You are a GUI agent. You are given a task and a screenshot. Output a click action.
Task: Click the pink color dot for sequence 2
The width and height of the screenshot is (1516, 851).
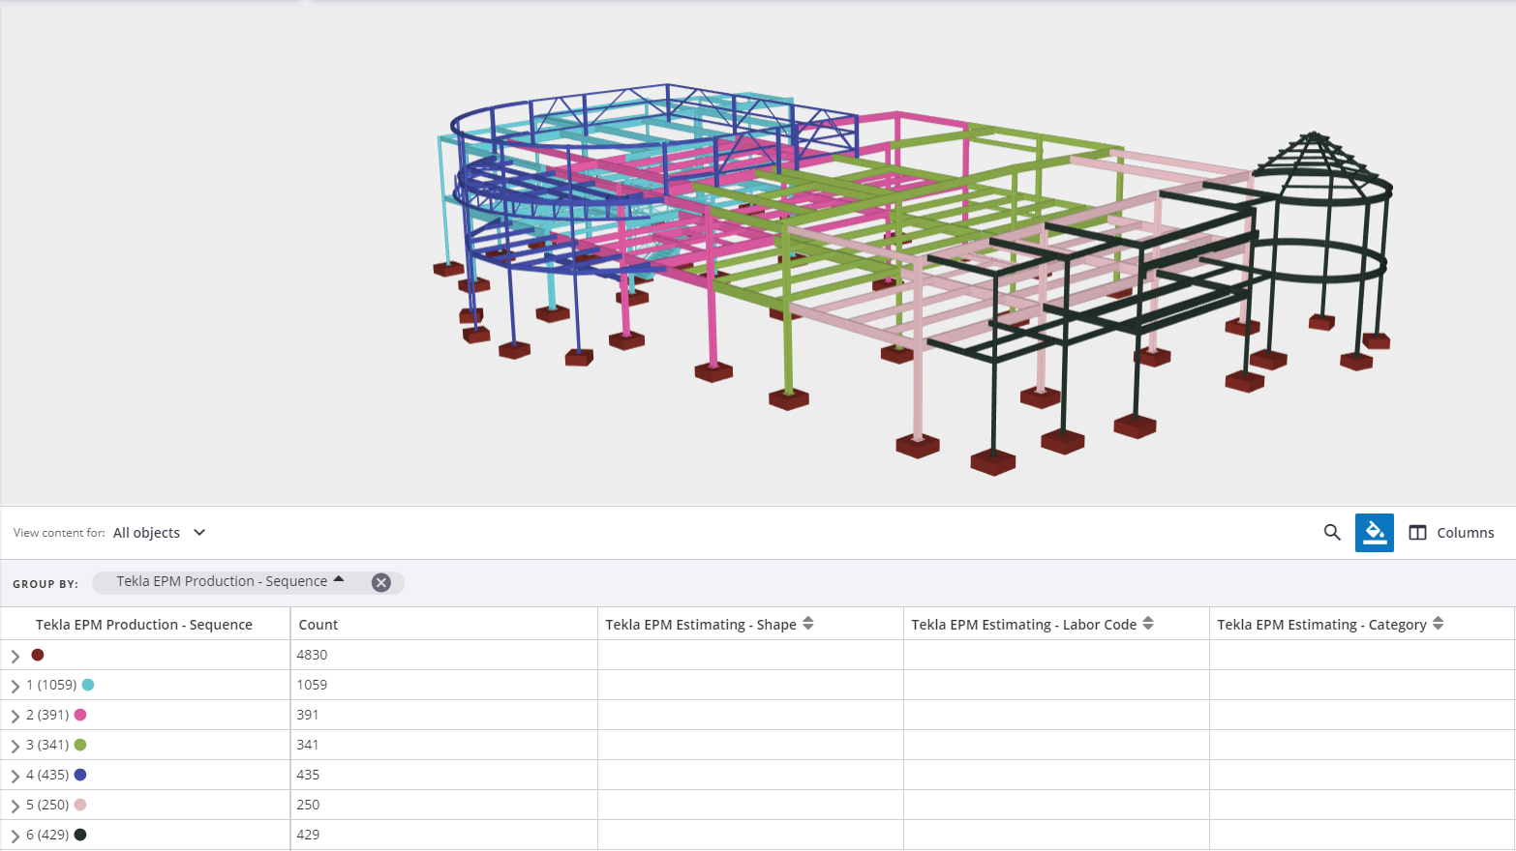click(x=80, y=715)
